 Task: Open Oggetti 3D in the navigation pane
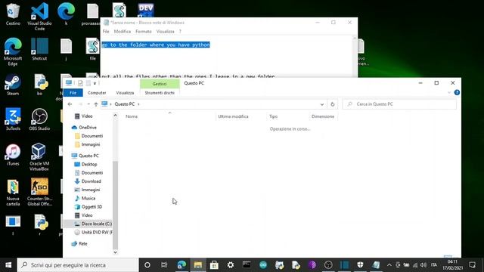pyautogui.click(x=92, y=207)
